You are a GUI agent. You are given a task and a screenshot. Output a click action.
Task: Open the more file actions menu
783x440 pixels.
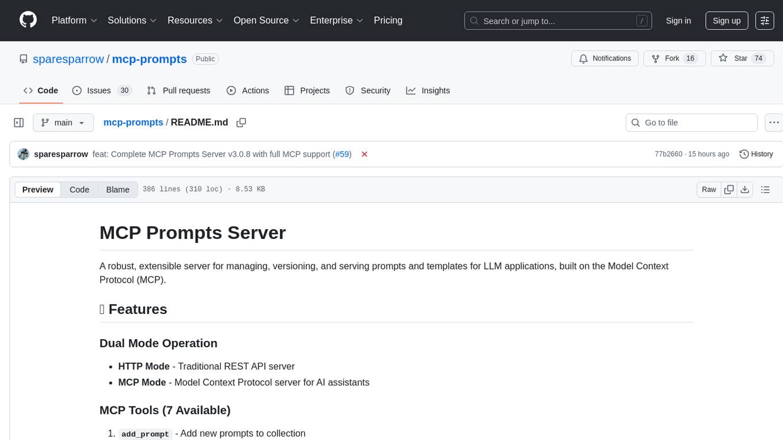click(774, 123)
